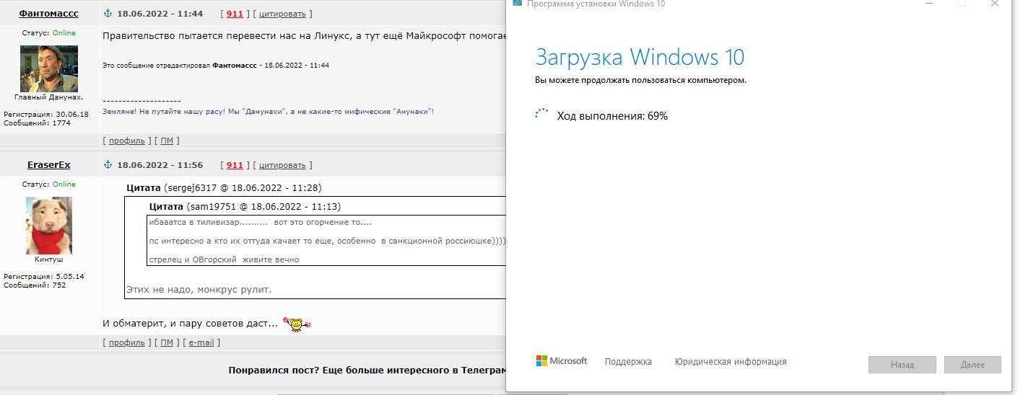Viewport: 1023px width, 395px height.
Task: Click Цитата sergej6317 quote header
Action: [x=224, y=188]
